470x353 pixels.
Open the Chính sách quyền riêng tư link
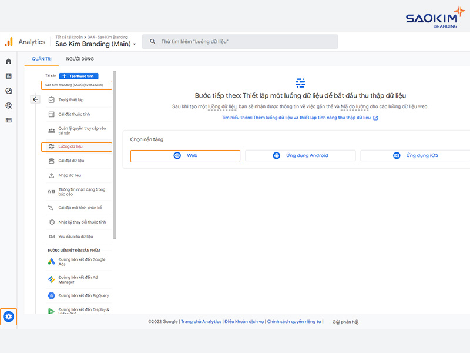[x=293, y=321]
